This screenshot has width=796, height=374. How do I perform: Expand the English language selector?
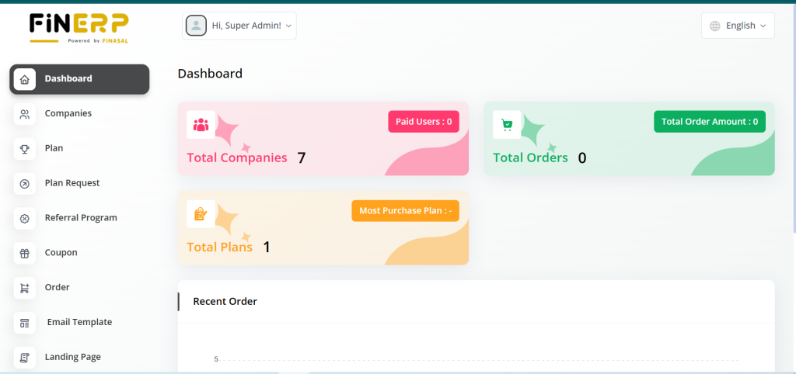click(x=738, y=26)
